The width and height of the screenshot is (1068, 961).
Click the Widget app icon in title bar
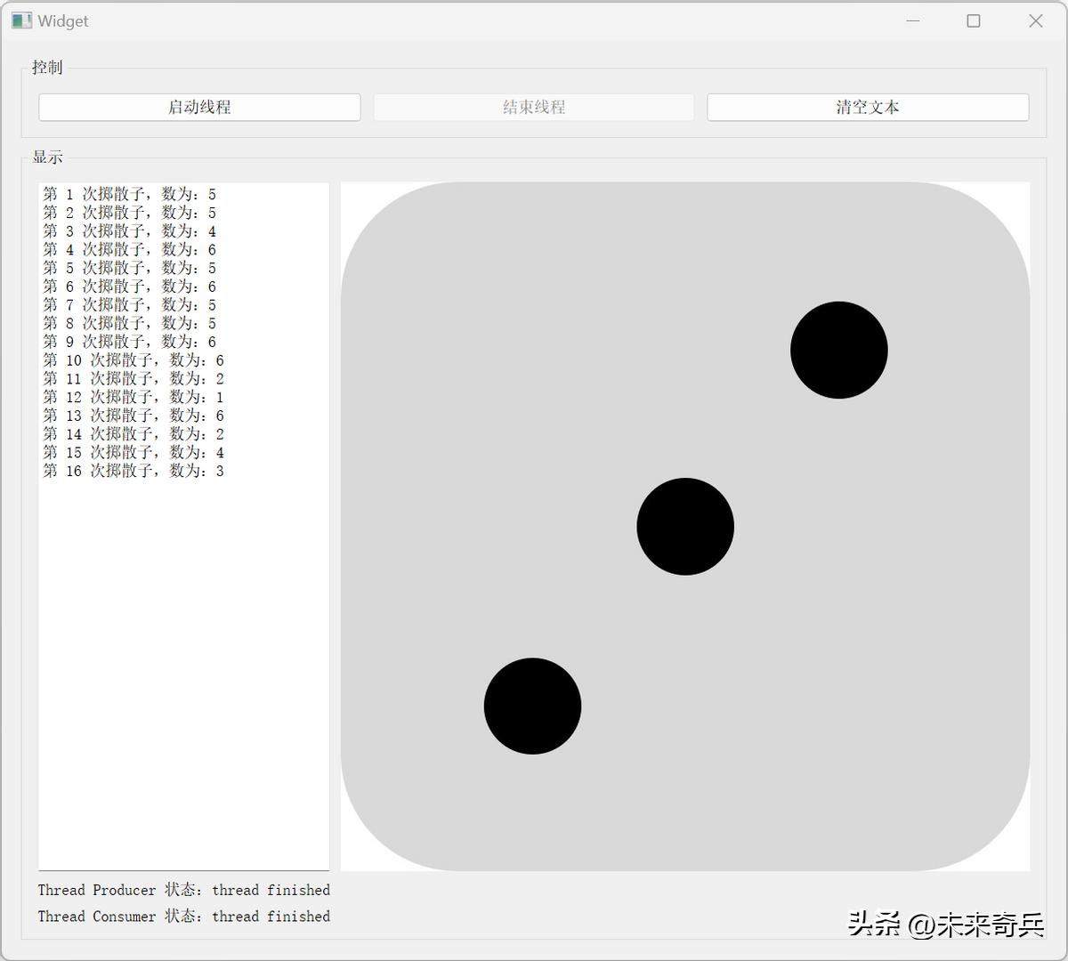coord(21,20)
